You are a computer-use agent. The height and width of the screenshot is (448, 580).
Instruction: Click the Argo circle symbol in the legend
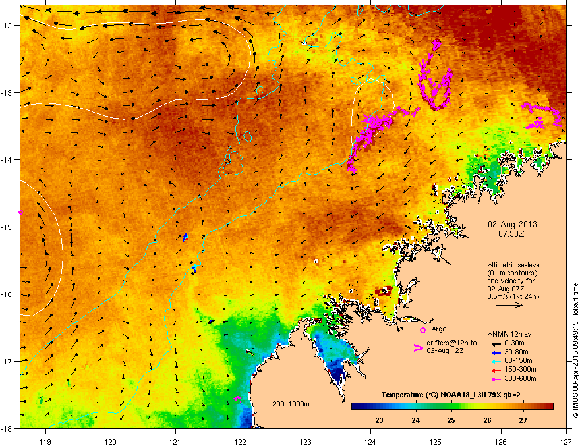[x=422, y=330]
